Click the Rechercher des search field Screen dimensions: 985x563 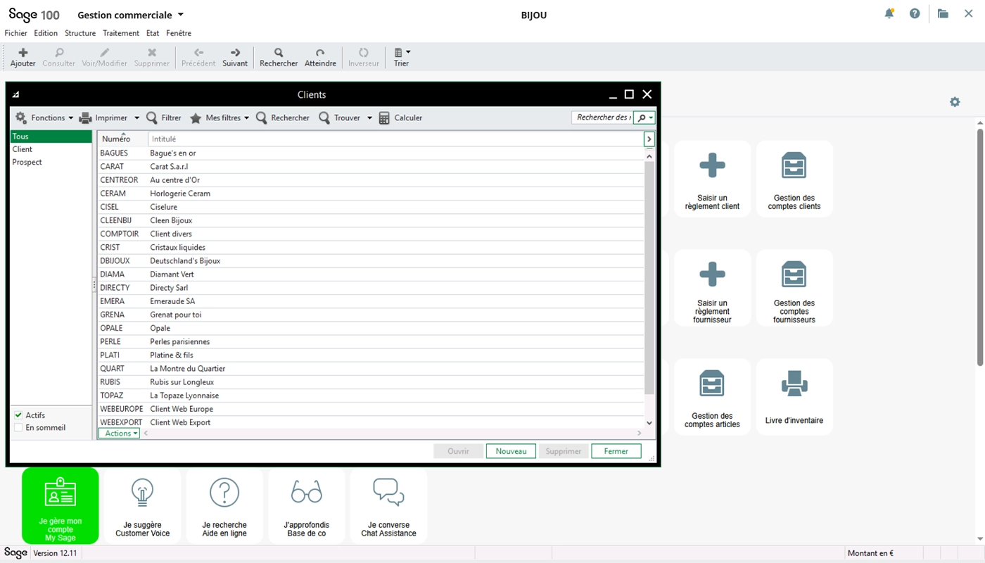[x=602, y=118]
